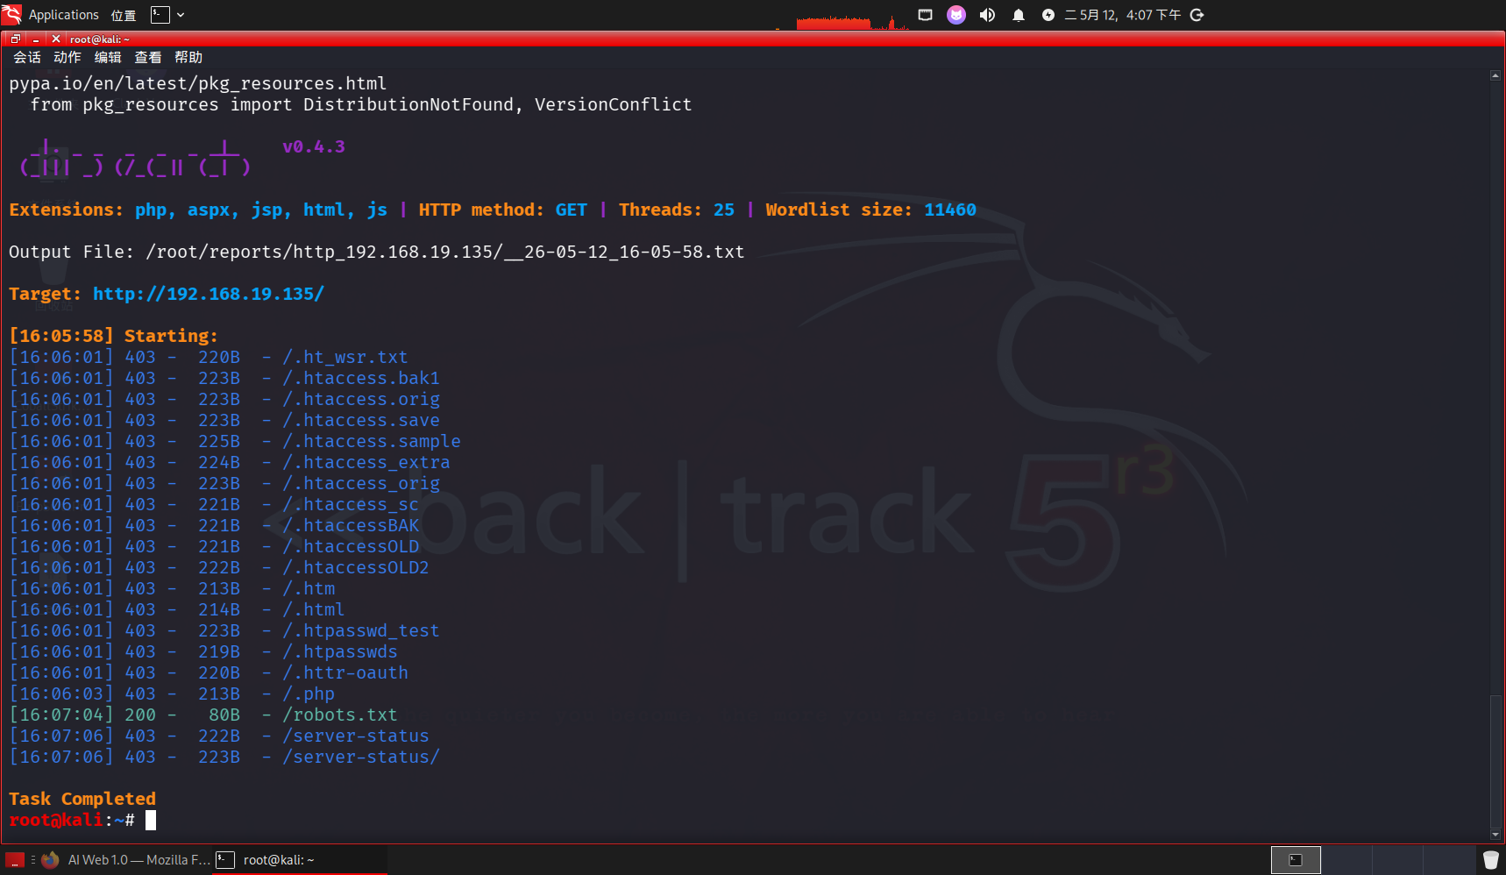Open the 动作 actions menu

67,57
